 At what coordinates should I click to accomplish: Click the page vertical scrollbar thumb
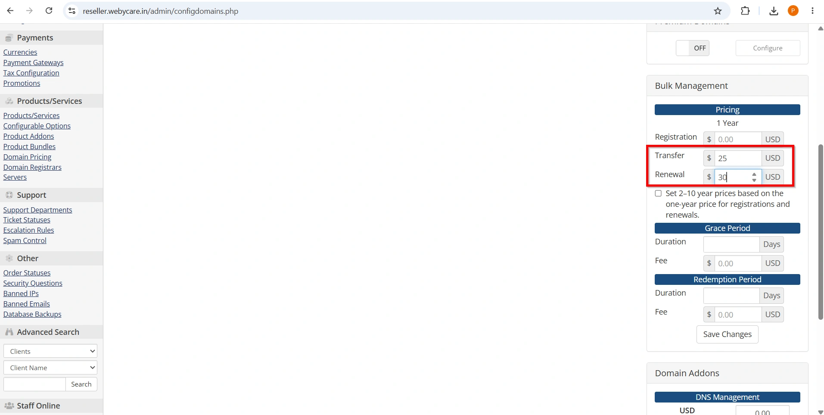pos(821,232)
